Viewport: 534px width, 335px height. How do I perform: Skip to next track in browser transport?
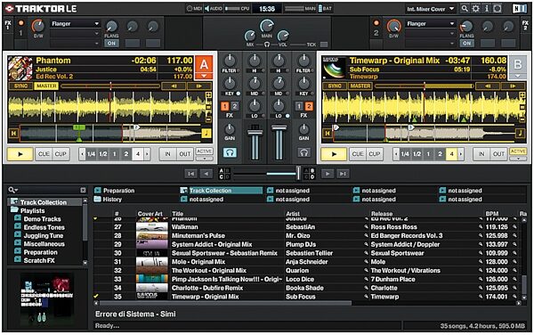343,174
